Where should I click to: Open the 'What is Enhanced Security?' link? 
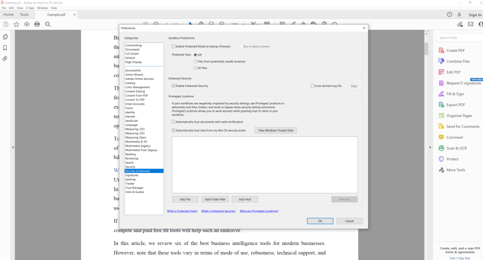pyautogui.click(x=218, y=211)
